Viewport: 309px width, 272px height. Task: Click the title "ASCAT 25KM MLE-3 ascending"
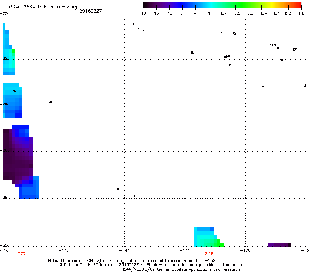[43, 7]
